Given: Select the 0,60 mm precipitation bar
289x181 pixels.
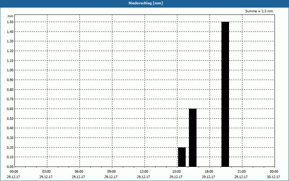Looking at the screenshot, I should (193, 138).
